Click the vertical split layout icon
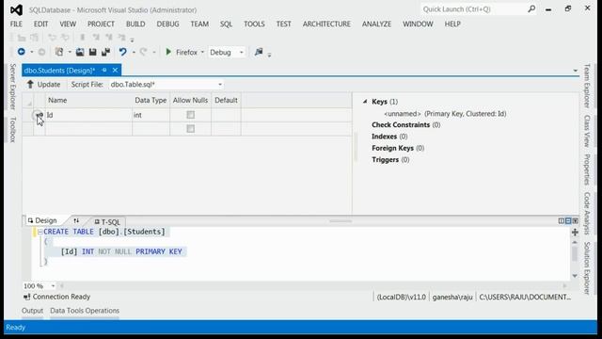Screen dimensions: 602x339 [562, 220]
